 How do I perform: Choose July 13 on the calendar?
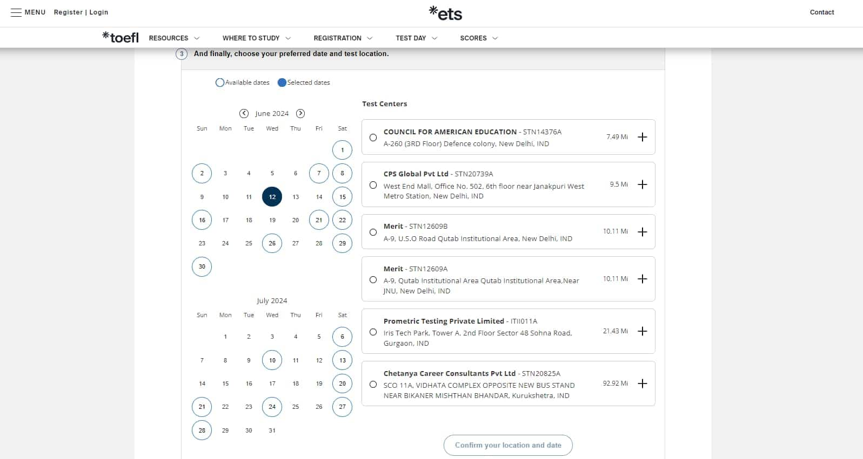click(x=342, y=360)
